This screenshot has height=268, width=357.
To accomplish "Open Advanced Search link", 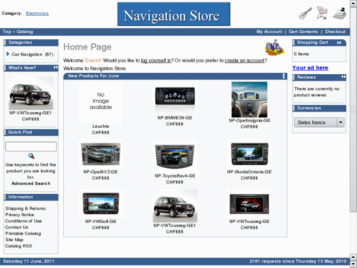I will pyautogui.click(x=31, y=183).
